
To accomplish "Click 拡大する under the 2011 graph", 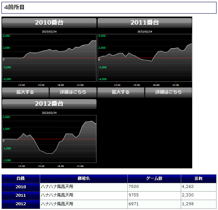I will pyautogui.click(x=121, y=92).
